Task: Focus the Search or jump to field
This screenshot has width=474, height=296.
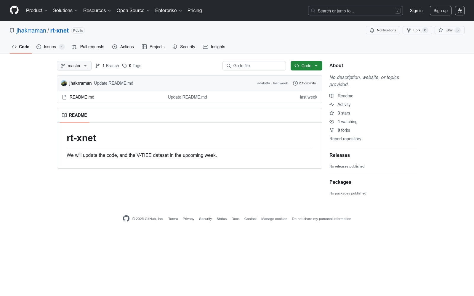Action: tap(355, 11)
